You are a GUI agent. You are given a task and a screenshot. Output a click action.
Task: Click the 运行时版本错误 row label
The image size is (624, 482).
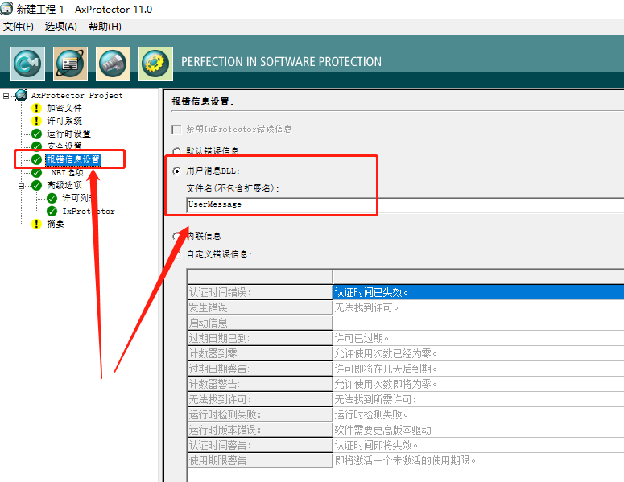pos(260,430)
